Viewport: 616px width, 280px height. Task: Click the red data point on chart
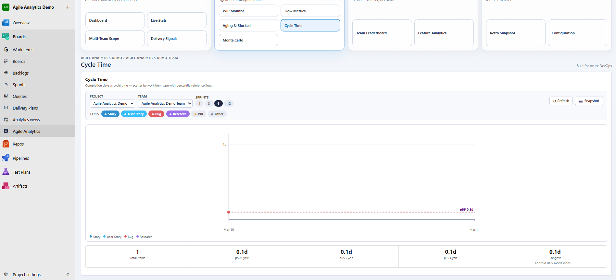point(229,212)
